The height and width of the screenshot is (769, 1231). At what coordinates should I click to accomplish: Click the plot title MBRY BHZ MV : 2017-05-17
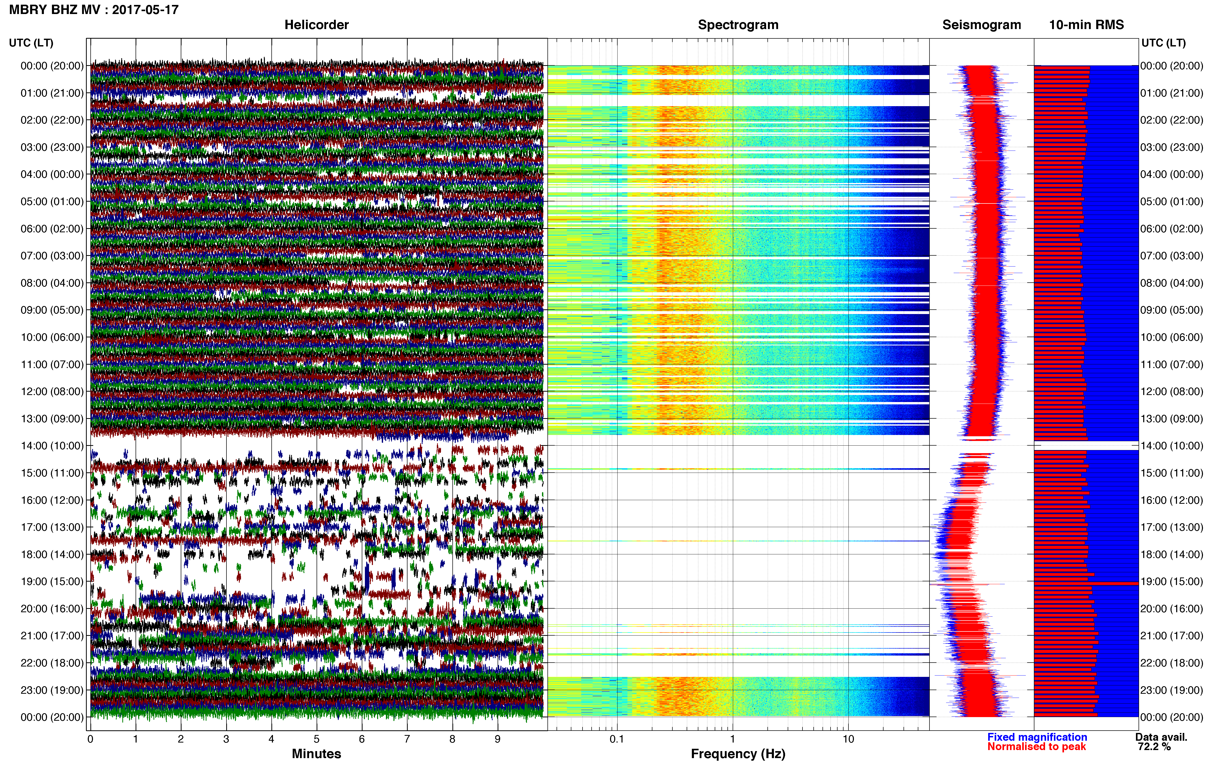tap(94, 10)
